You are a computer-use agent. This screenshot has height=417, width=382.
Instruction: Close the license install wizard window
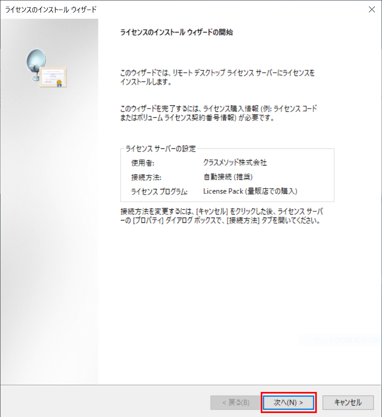coord(372,10)
